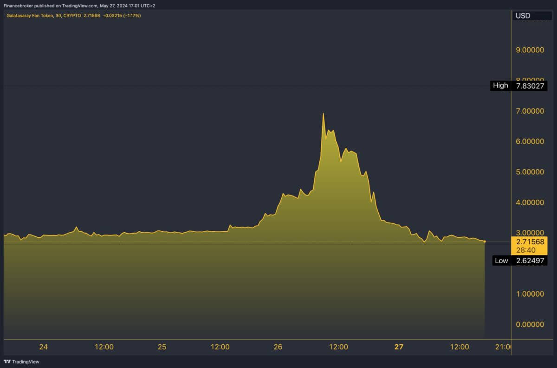Click the 7.00000 price axis label
Image resolution: width=557 pixels, height=368 pixels.
coord(530,111)
